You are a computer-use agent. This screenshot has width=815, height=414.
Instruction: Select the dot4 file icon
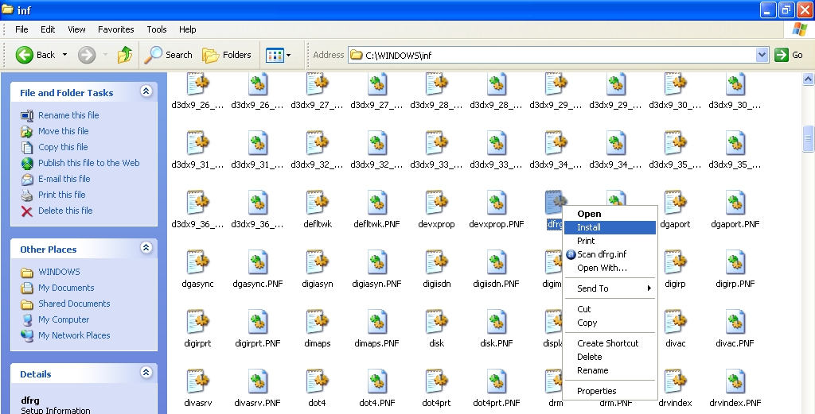point(318,382)
